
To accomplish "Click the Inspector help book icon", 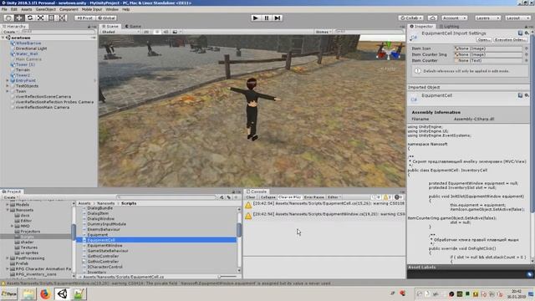I will click(520, 33).
